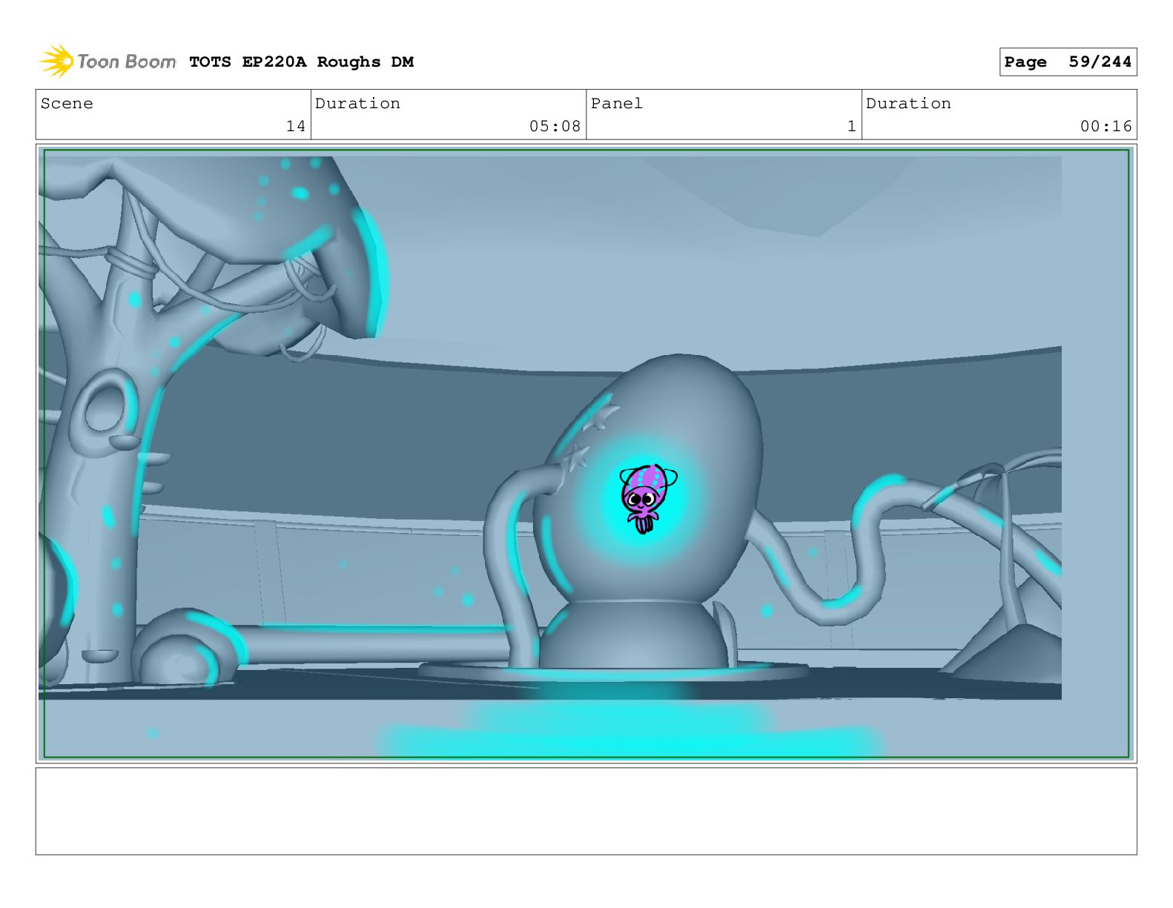Click the panel duration value '00:16'
1173x908 pixels.
pos(1106,126)
